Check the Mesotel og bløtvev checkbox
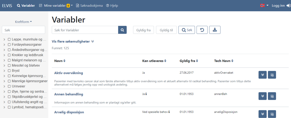Screen dimensions: 291x118 click(9, 65)
